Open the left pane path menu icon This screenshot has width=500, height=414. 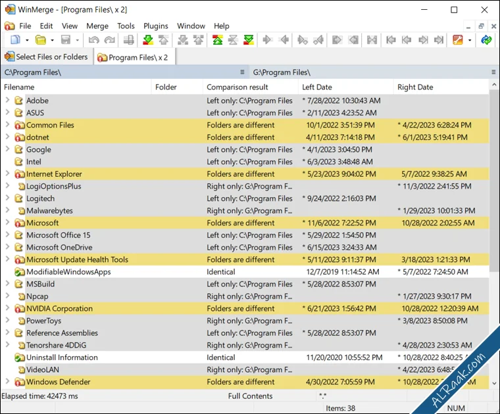click(242, 72)
